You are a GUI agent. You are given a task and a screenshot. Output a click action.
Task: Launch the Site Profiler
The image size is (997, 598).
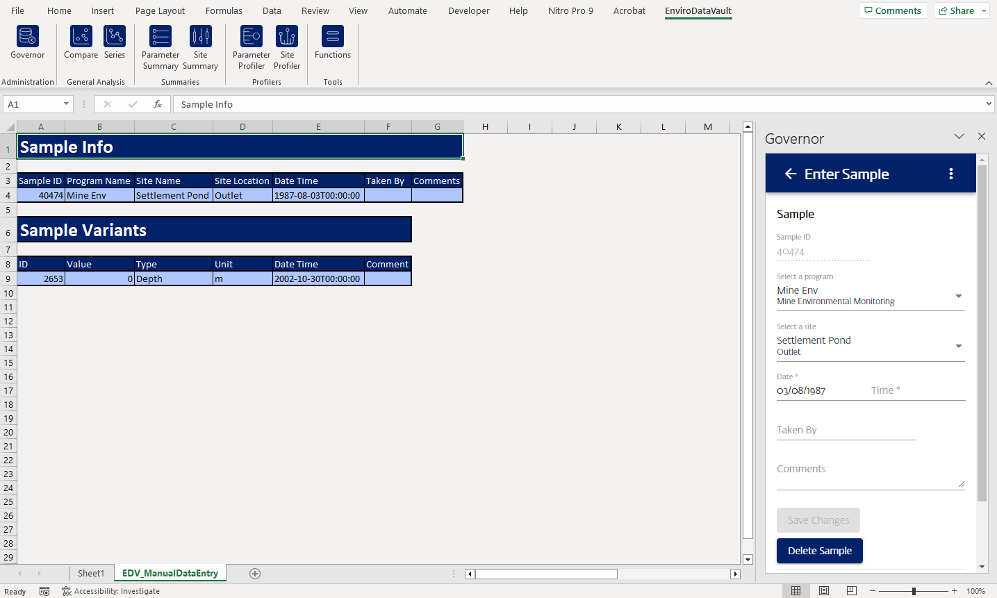tap(287, 48)
